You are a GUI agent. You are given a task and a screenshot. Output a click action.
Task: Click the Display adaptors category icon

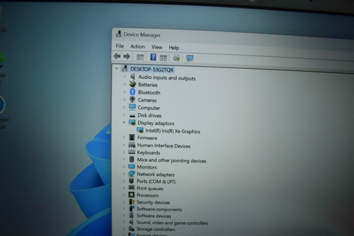(x=132, y=122)
